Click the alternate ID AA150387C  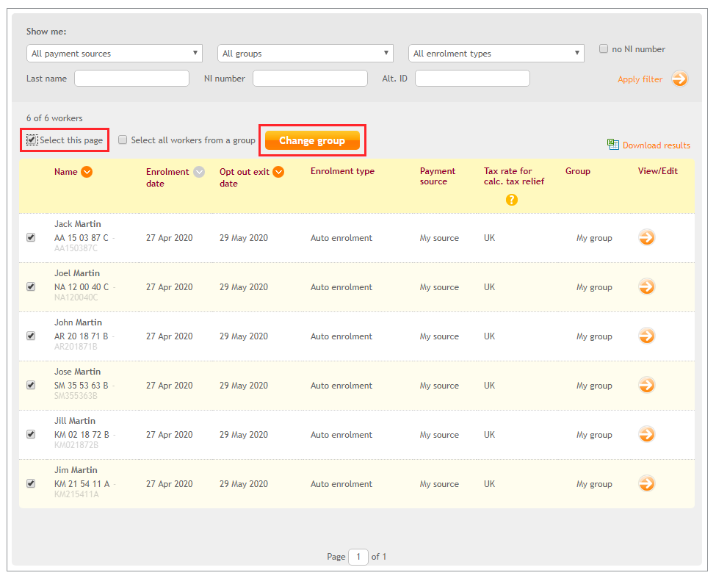click(x=76, y=248)
